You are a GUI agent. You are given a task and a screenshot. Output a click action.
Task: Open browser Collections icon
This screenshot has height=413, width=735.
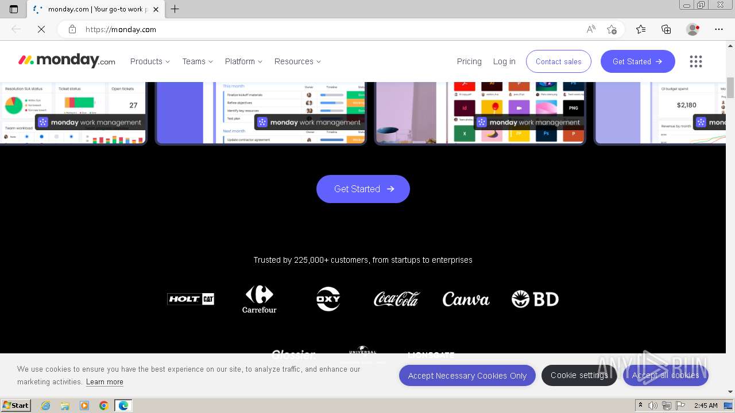point(666,29)
